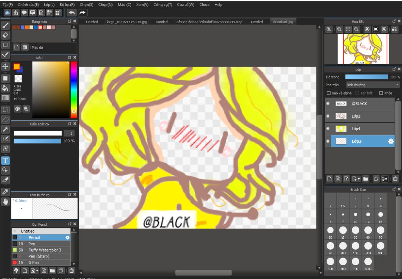This screenshot has height=279, width=402.
Task: Delete palette color with trash icon
Action: (x=25, y=47)
